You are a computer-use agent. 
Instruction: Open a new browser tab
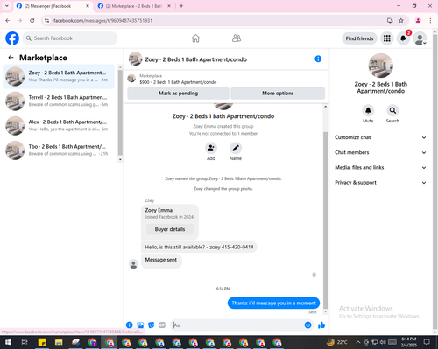coord(181,6)
